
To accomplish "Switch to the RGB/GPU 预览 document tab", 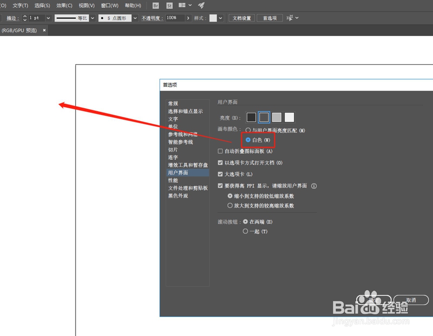I will [x=19, y=30].
